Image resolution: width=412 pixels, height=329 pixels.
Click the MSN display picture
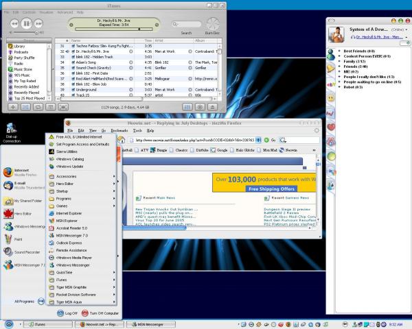(x=336, y=34)
